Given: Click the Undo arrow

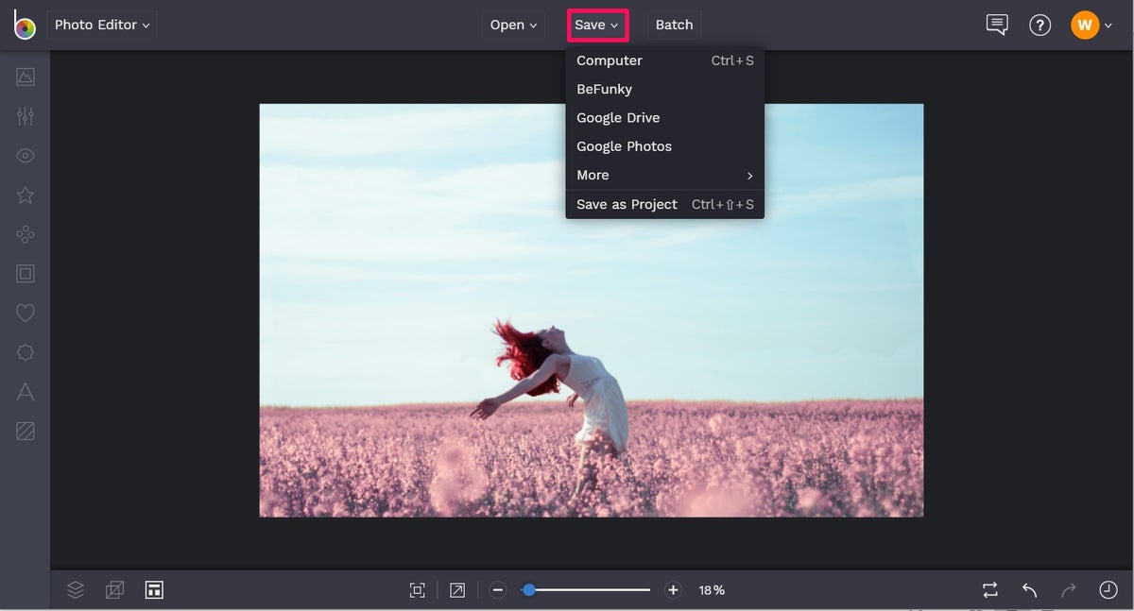Looking at the screenshot, I should (1029, 589).
